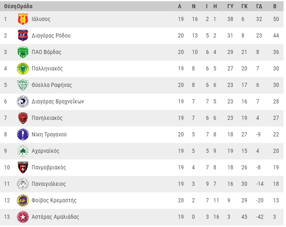The height and width of the screenshot is (227, 286).
Task: Click the ΓΔ goal difference header
Action: (259, 7)
